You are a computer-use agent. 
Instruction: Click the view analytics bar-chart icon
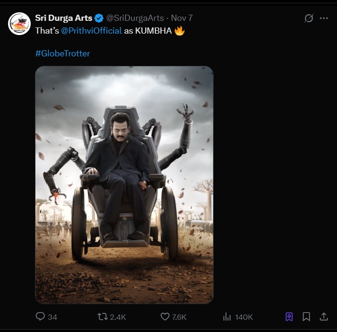pyautogui.click(x=226, y=316)
